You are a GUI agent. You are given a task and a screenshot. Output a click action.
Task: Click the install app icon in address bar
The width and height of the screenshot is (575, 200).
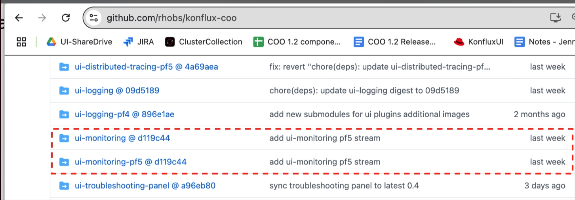tap(556, 18)
